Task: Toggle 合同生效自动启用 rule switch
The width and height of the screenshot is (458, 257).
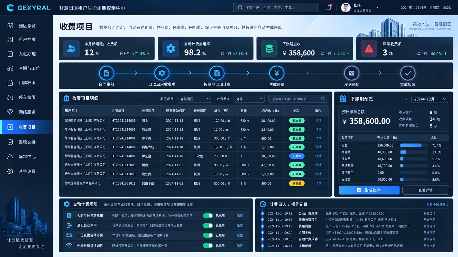Action: pos(208,215)
